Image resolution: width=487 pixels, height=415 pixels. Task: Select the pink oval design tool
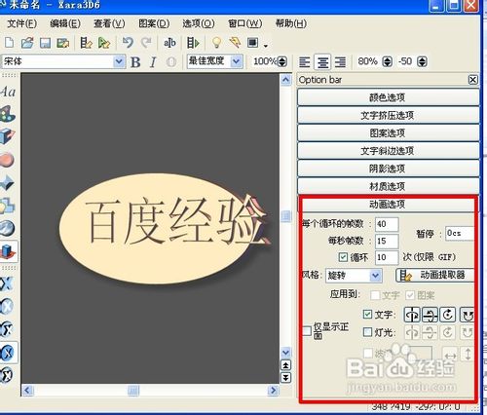(7, 160)
